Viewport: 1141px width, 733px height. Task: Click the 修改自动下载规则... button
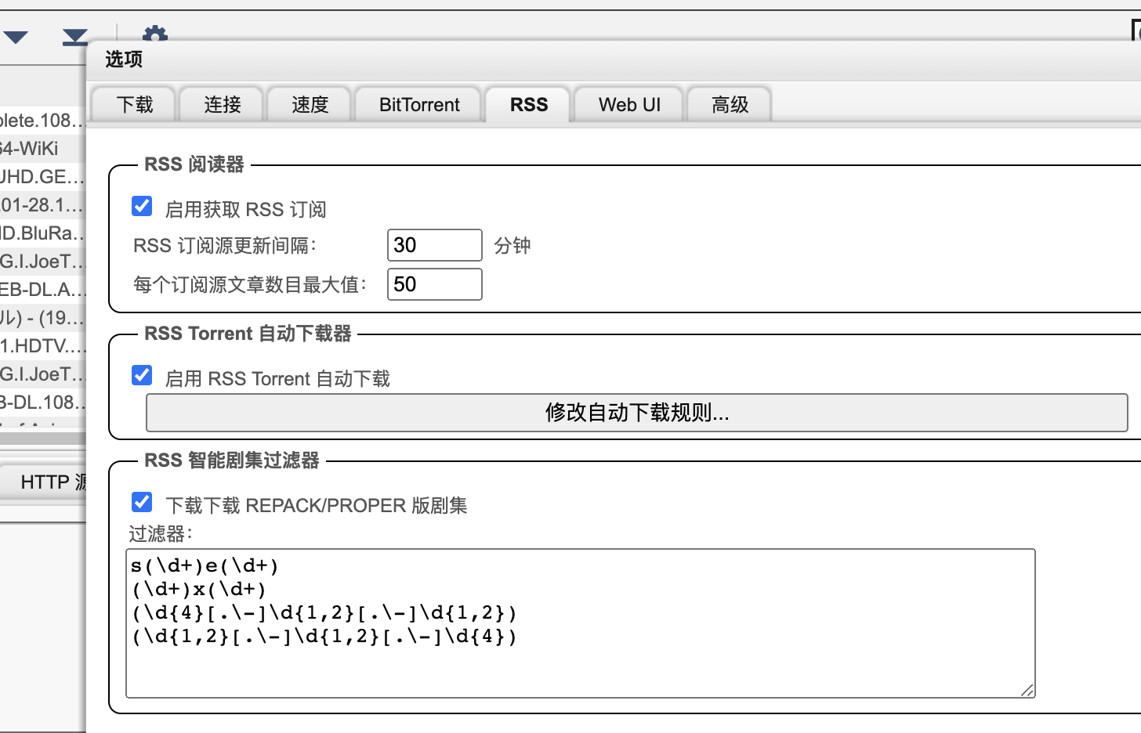coord(636,413)
